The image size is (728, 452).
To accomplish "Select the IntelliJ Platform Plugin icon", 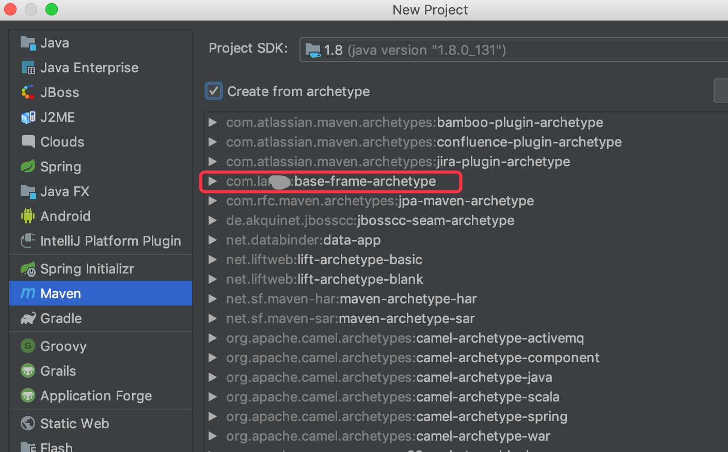I will point(28,241).
